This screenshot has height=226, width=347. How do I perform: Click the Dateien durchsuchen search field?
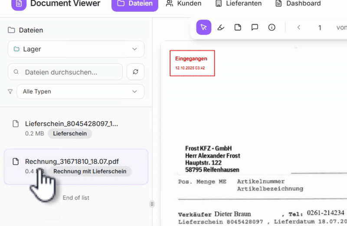(65, 72)
